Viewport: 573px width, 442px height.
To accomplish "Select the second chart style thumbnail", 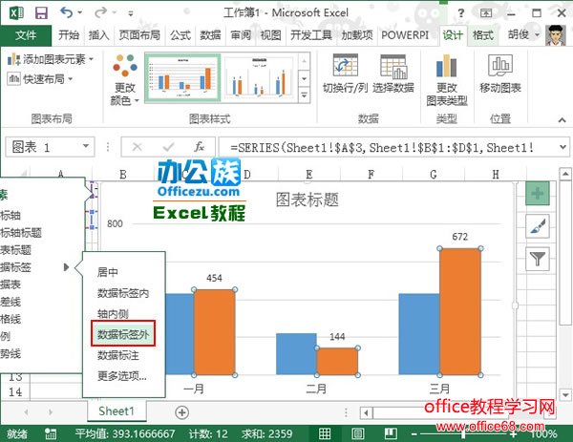I will tap(259, 77).
